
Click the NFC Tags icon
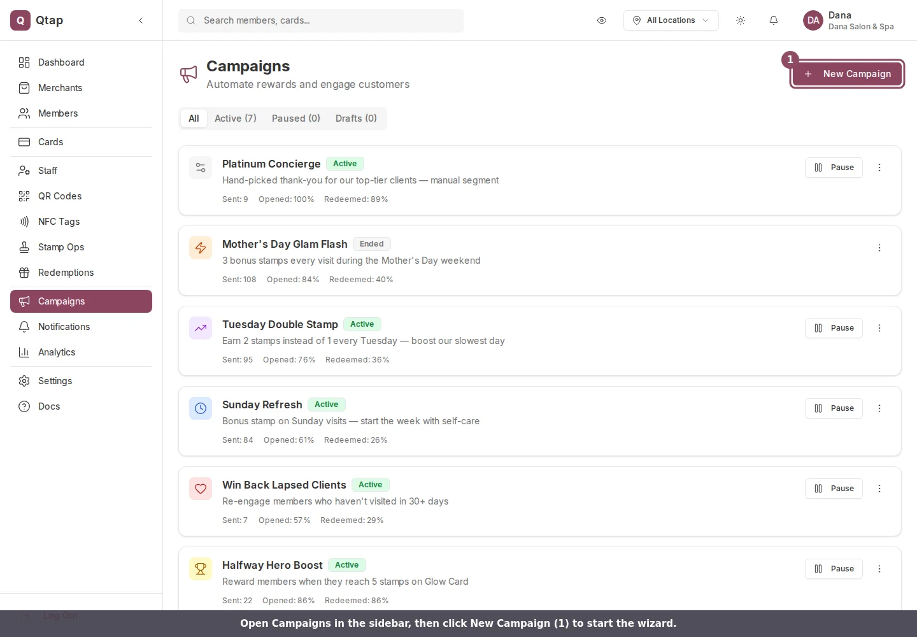coord(24,222)
